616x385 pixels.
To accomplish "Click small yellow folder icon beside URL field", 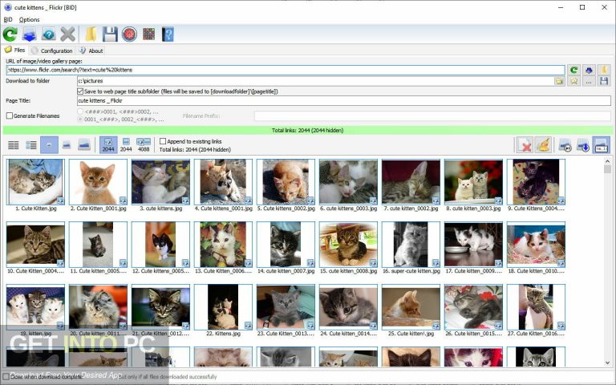I will coord(604,70).
